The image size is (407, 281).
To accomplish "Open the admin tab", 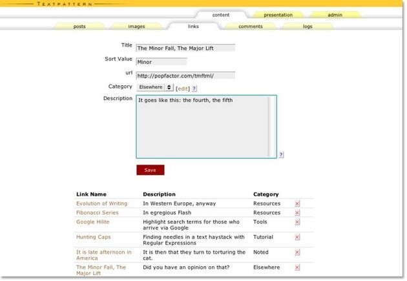I will pos(335,15).
